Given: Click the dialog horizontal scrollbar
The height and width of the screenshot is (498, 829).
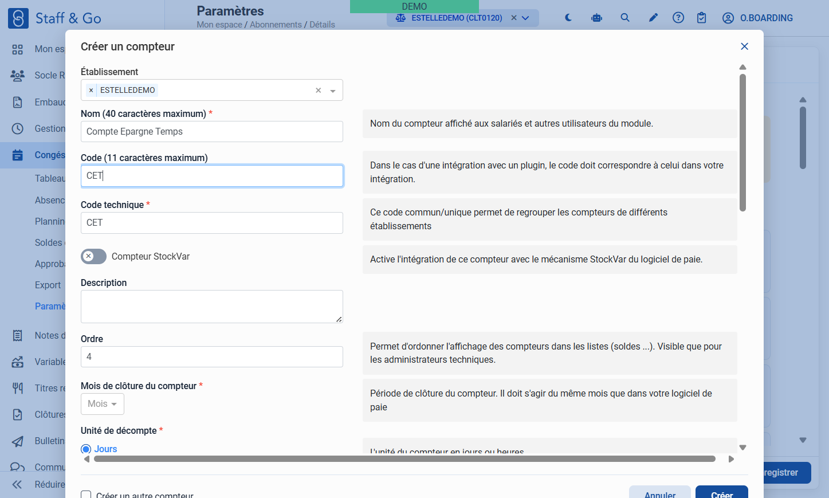Looking at the screenshot, I should pos(404,458).
